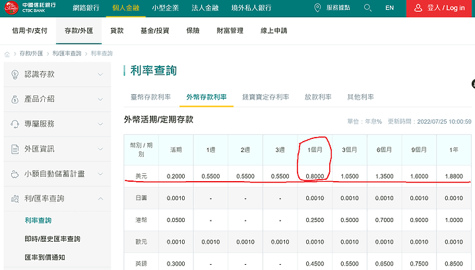
Task: Click the document icon beside 外匯資訊
Action: coord(15,149)
